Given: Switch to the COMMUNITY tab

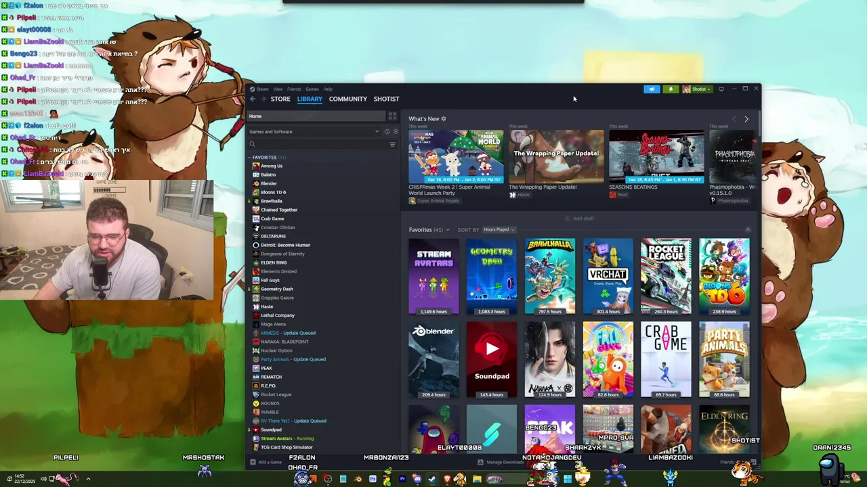Looking at the screenshot, I should click(348, 99).
